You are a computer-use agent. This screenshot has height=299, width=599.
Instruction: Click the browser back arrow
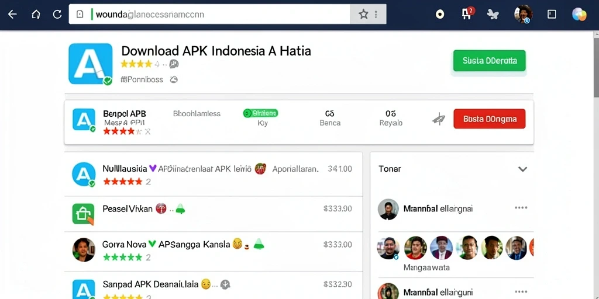click(12, 15)
